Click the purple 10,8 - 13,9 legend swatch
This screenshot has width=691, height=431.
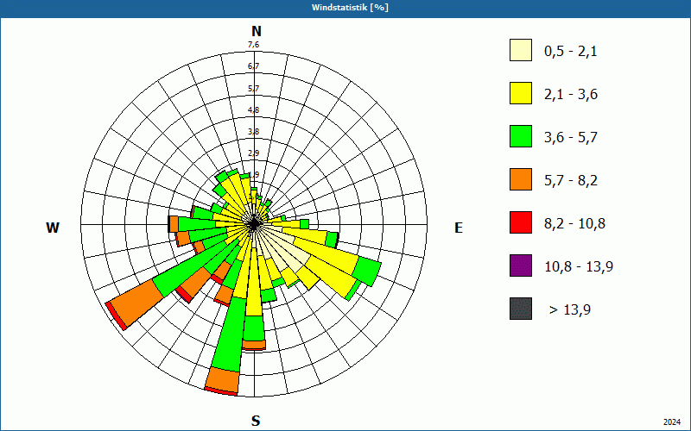pyautogui.click(x=521, y=265)
